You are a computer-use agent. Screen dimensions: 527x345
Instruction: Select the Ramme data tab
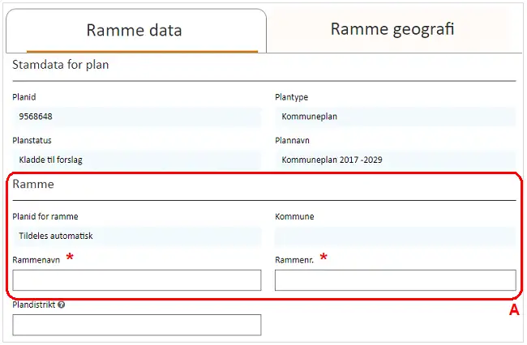point(135,31)
